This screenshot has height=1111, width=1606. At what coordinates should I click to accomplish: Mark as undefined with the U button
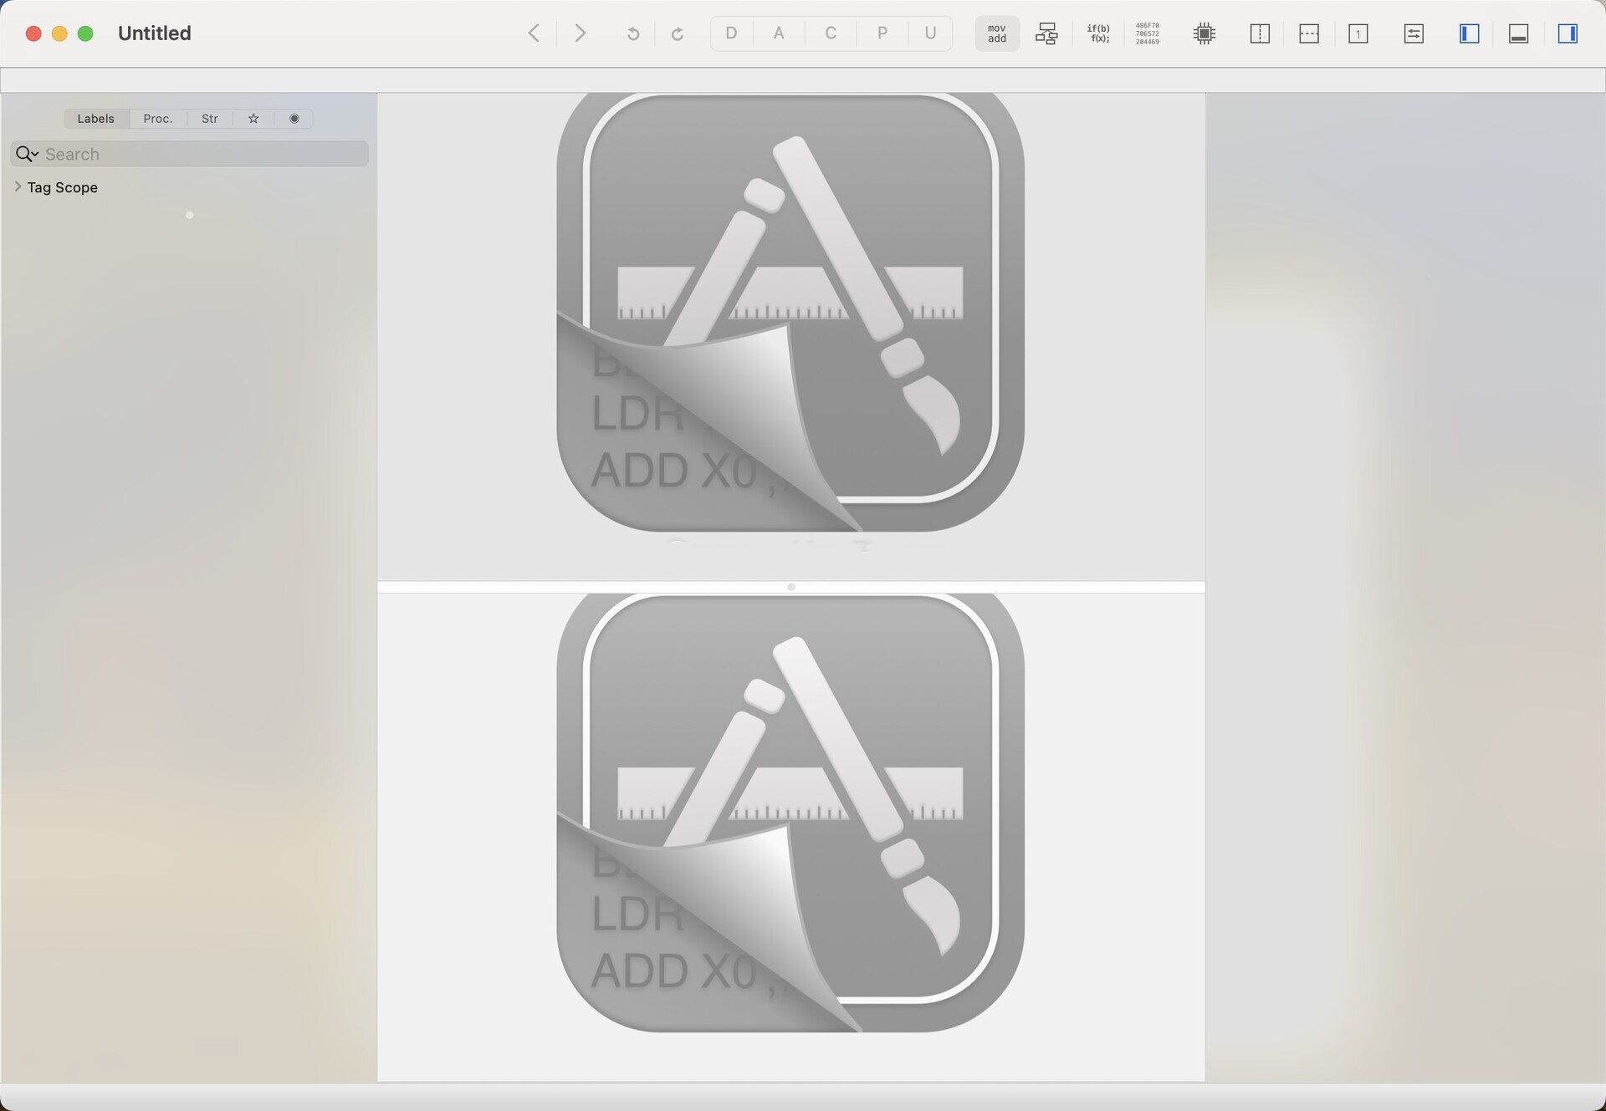coord(930,33)
